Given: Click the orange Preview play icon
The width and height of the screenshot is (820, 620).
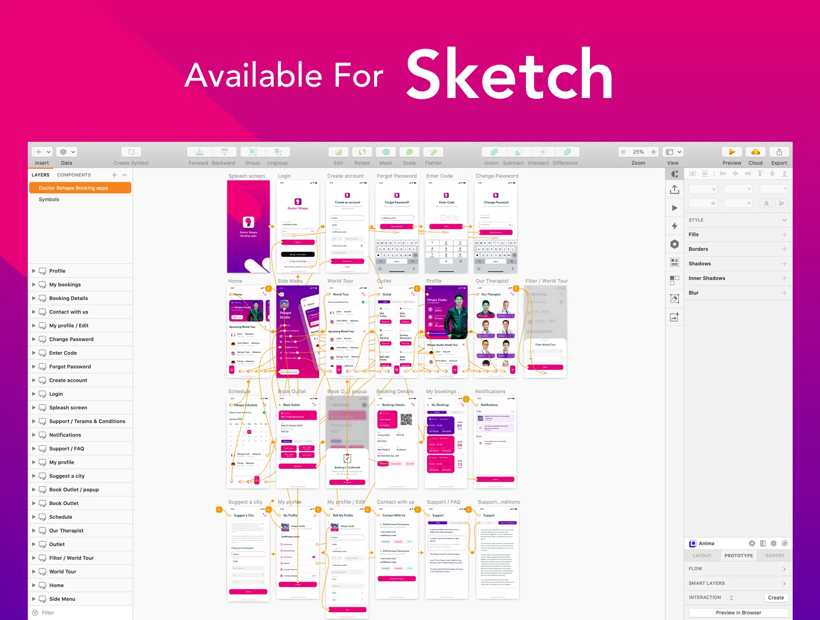Looking at the screenshot, I should click(732, 152).
